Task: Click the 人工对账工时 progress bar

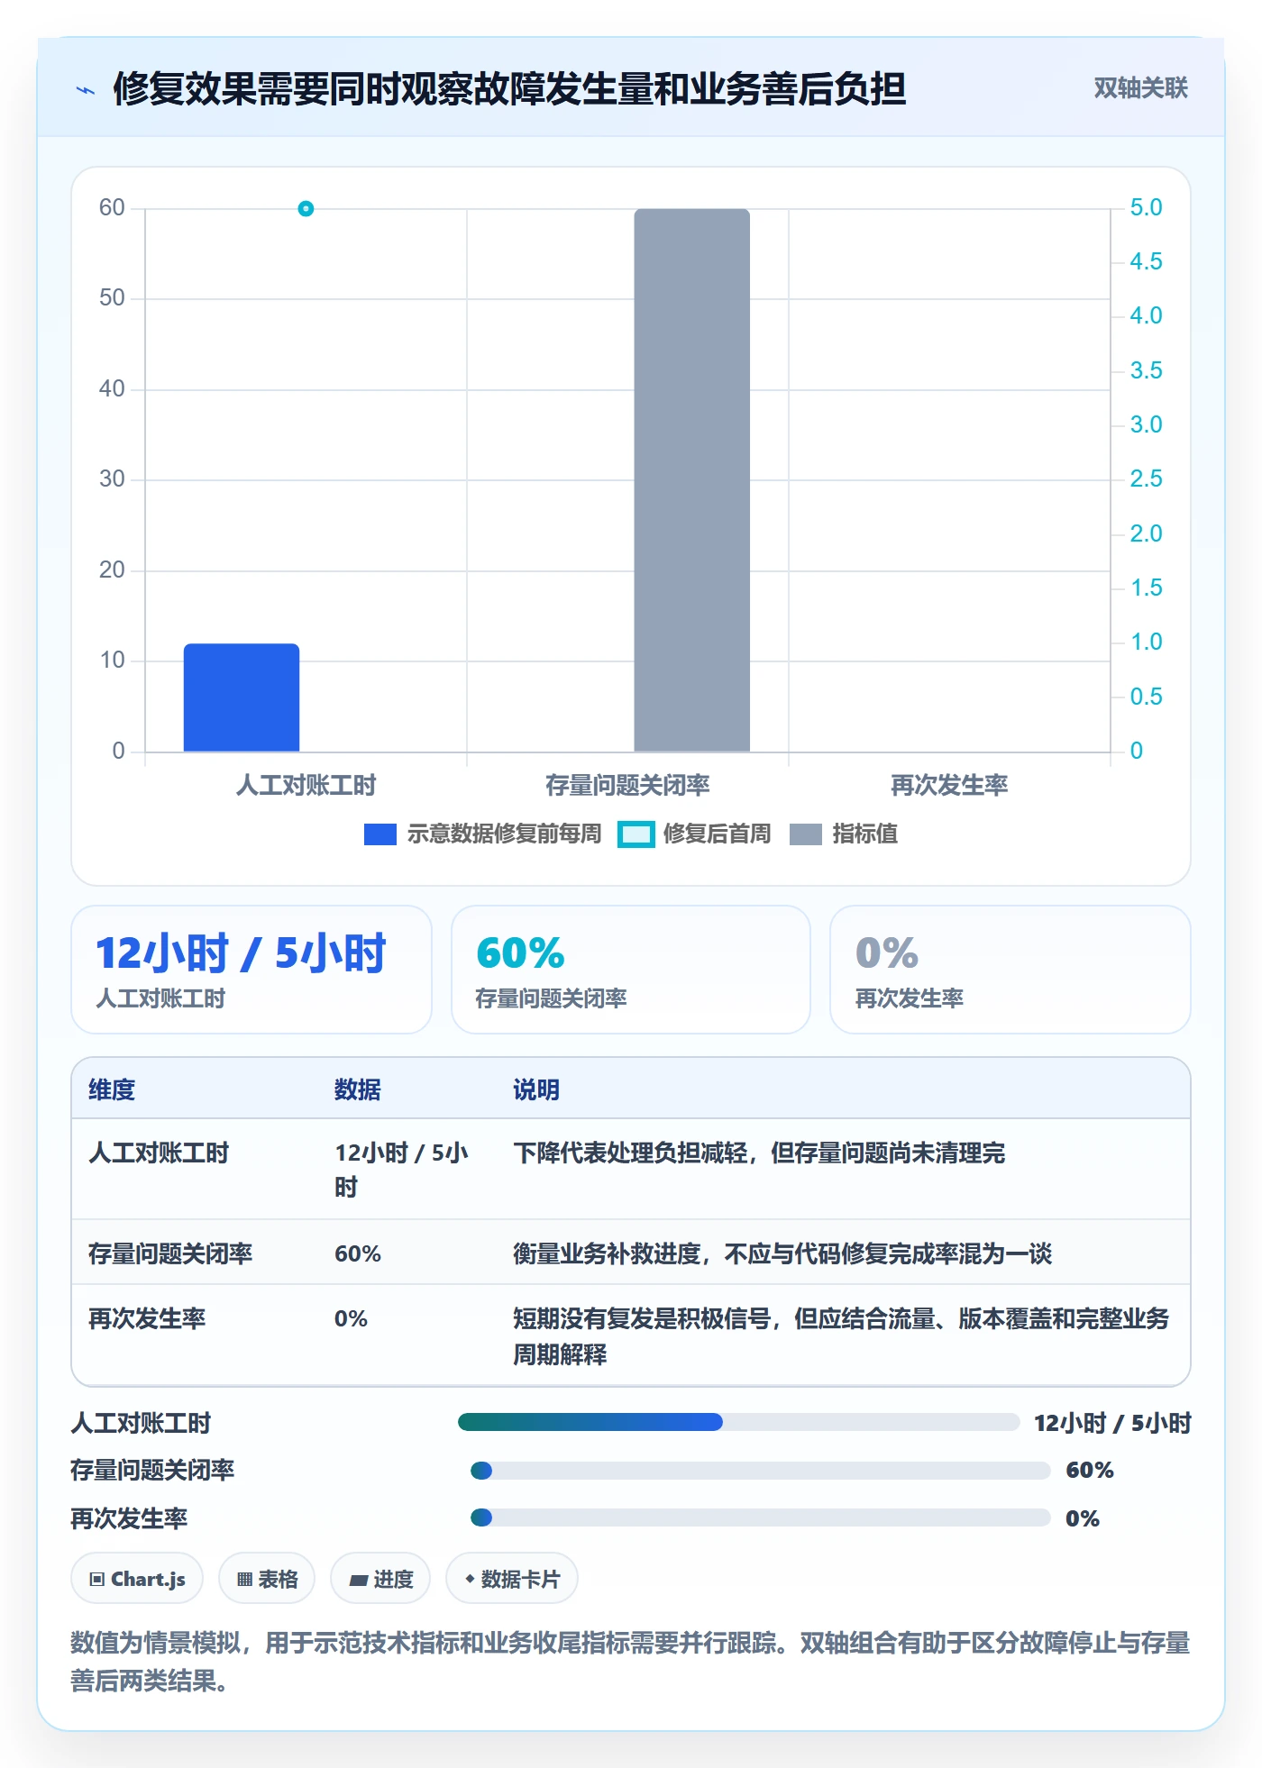Action: pos(739,1422)
